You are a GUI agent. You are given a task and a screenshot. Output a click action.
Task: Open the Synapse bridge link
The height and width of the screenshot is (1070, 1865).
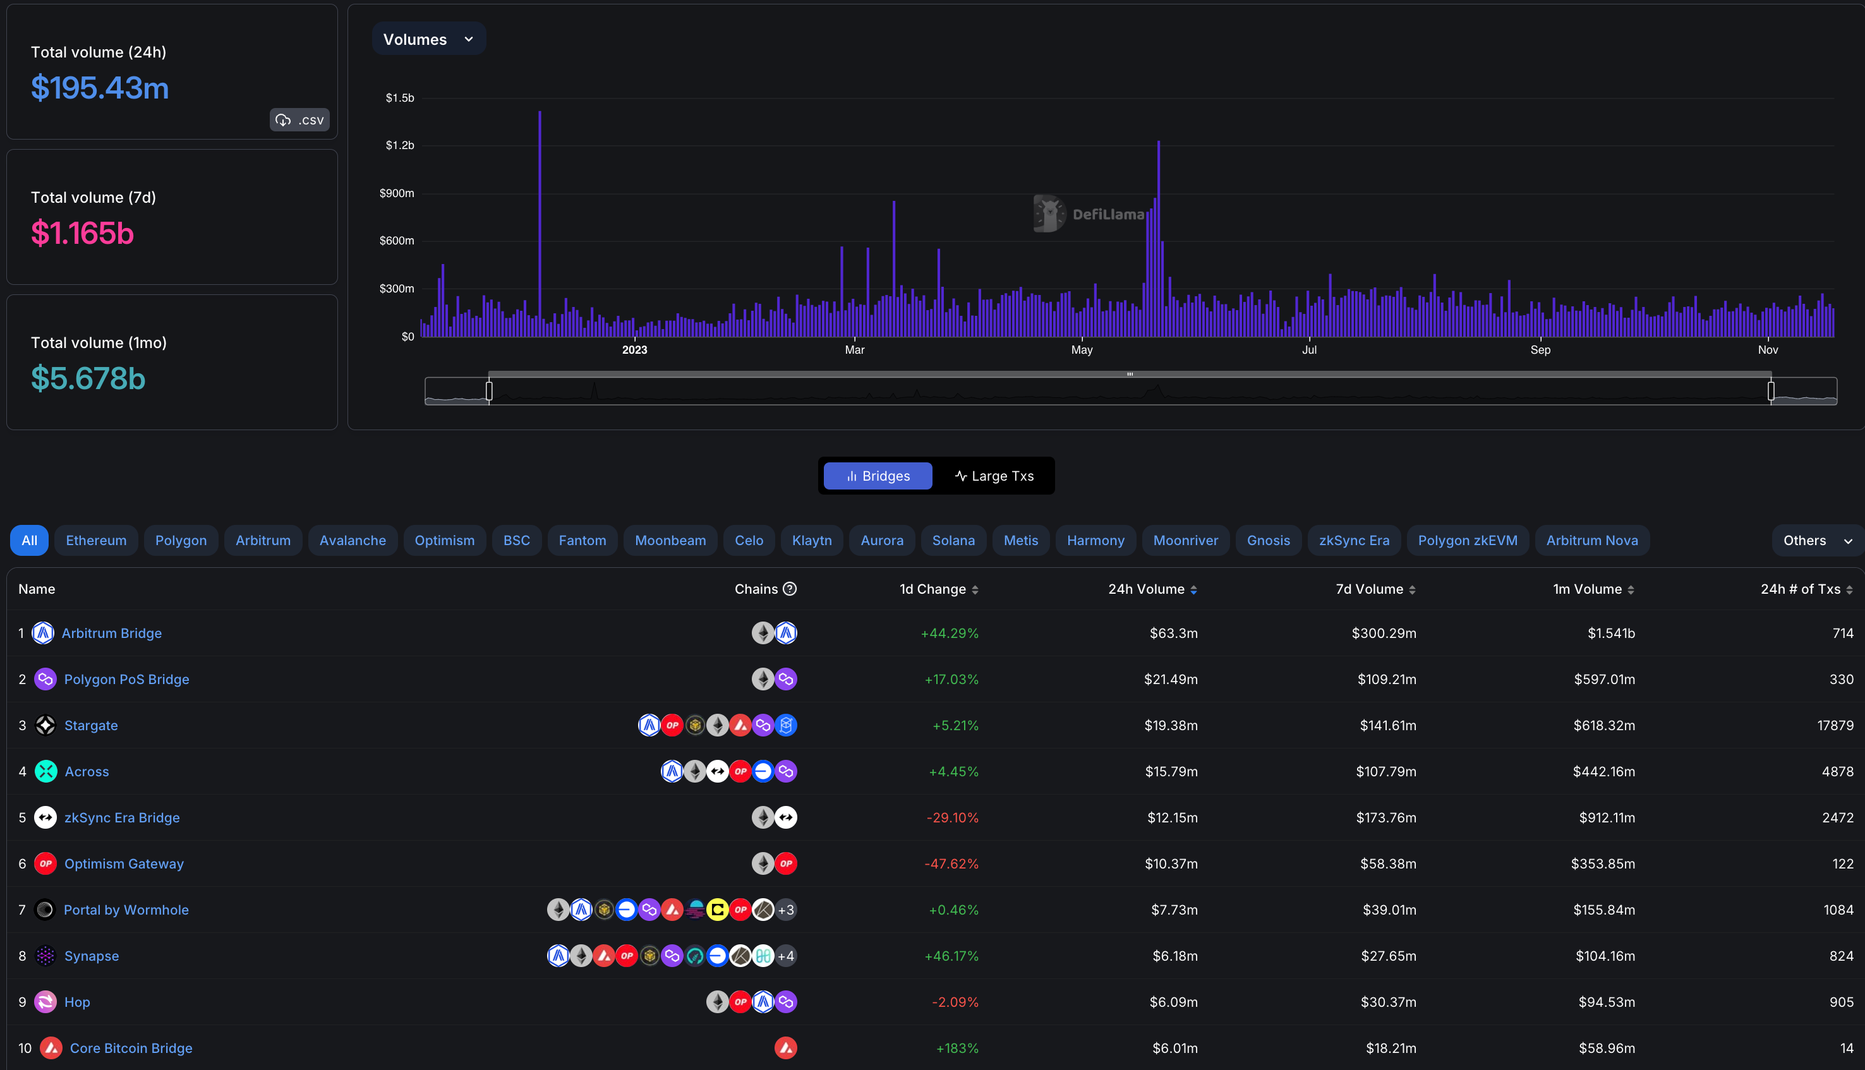click(92, 956)
